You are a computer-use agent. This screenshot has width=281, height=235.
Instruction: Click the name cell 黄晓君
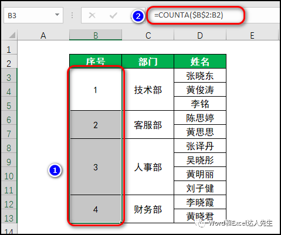pyautogui.click(x=200, y=216)
